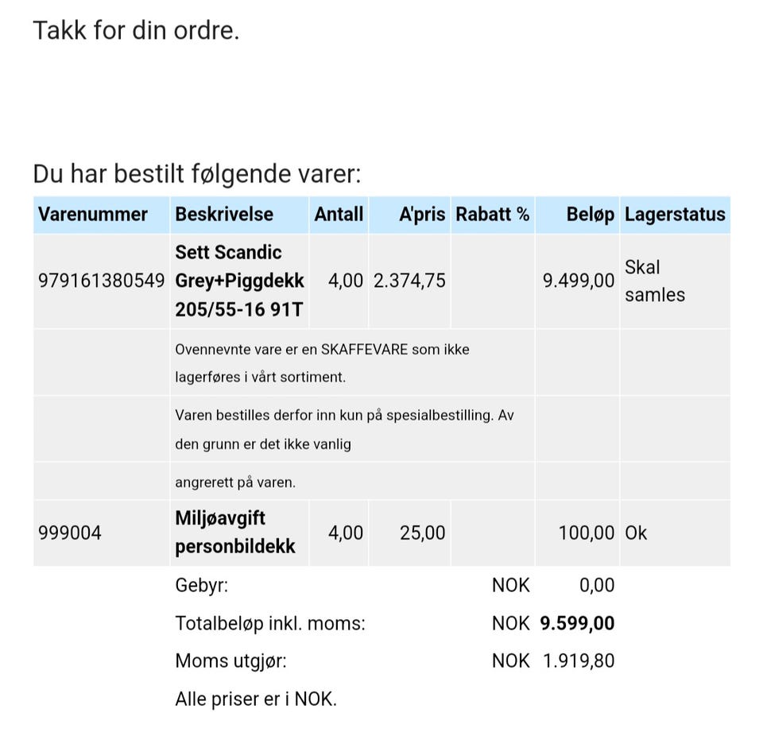Click the Moms utgjør amount 1.919,80
763x732 pixels.
[579, 661]
